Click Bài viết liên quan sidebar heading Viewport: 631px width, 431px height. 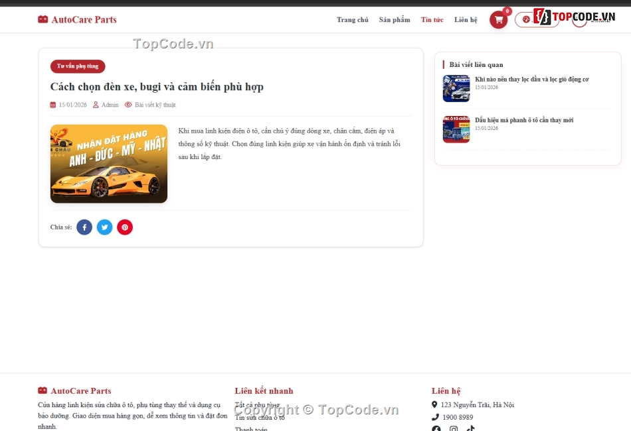476,65
